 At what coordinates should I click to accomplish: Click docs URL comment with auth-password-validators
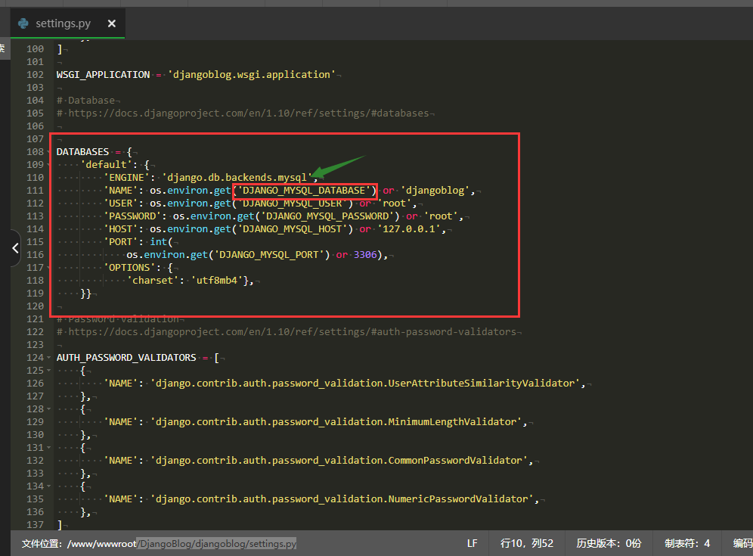287,331
